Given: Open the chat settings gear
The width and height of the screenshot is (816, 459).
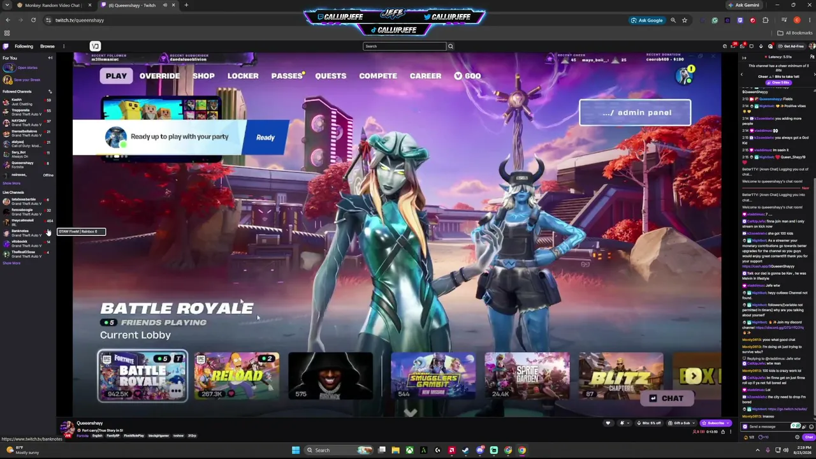Looking at the screenshot, I should (x=798, y=437).
